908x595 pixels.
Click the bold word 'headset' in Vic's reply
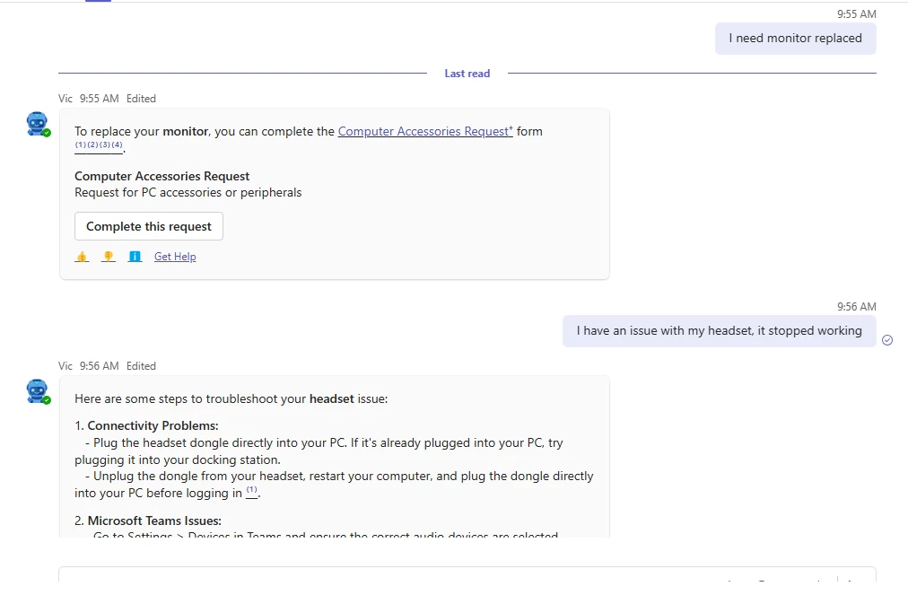[x=332, y=399]
